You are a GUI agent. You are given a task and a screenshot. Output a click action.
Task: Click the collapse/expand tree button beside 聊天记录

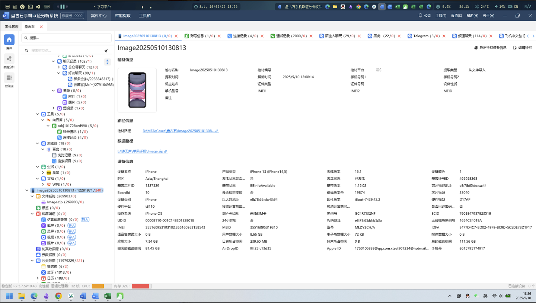(x=107, y=62)
